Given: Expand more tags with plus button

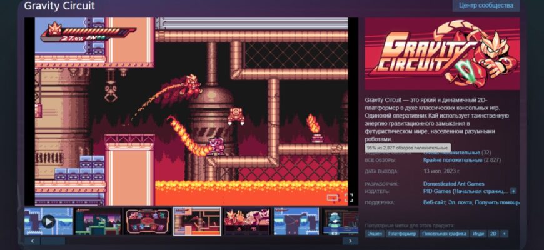Looking at the screenshot, I should (505, 234).
